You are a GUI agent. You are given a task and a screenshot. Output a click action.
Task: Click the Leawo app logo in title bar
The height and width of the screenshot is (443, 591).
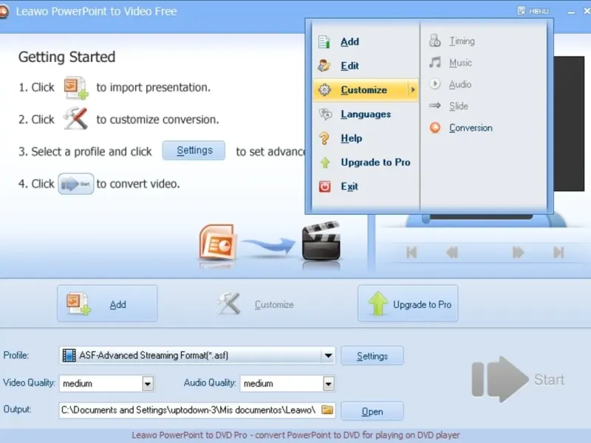coord(4,11)
